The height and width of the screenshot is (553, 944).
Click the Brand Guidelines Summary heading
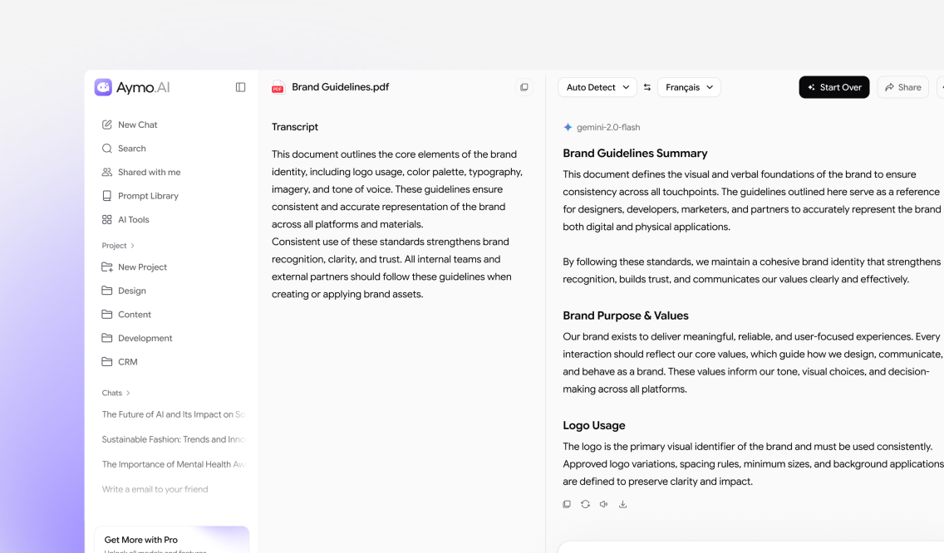point(635,154)
